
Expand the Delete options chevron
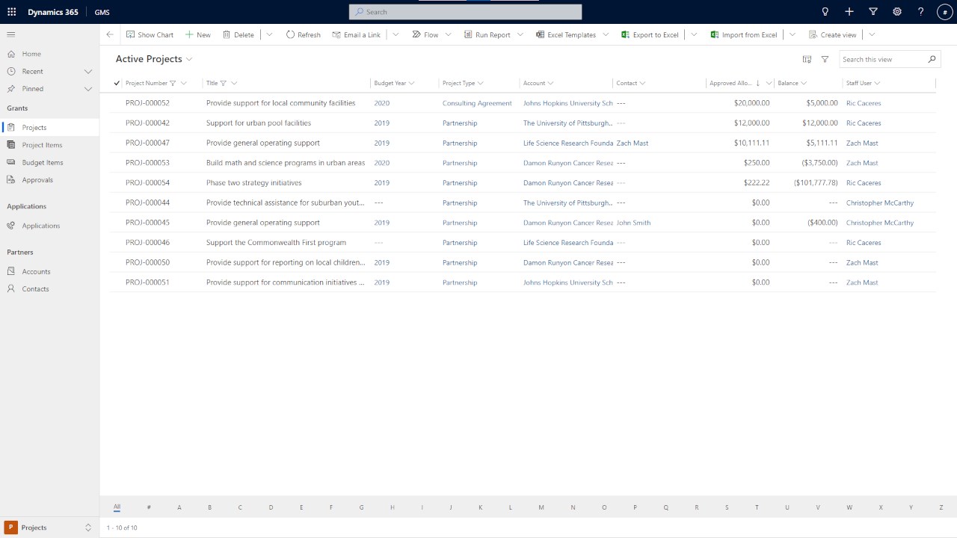[269, 34]
